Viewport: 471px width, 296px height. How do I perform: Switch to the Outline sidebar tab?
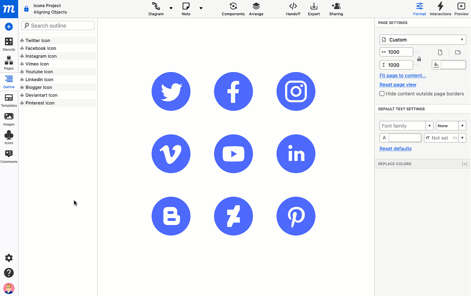9,82
